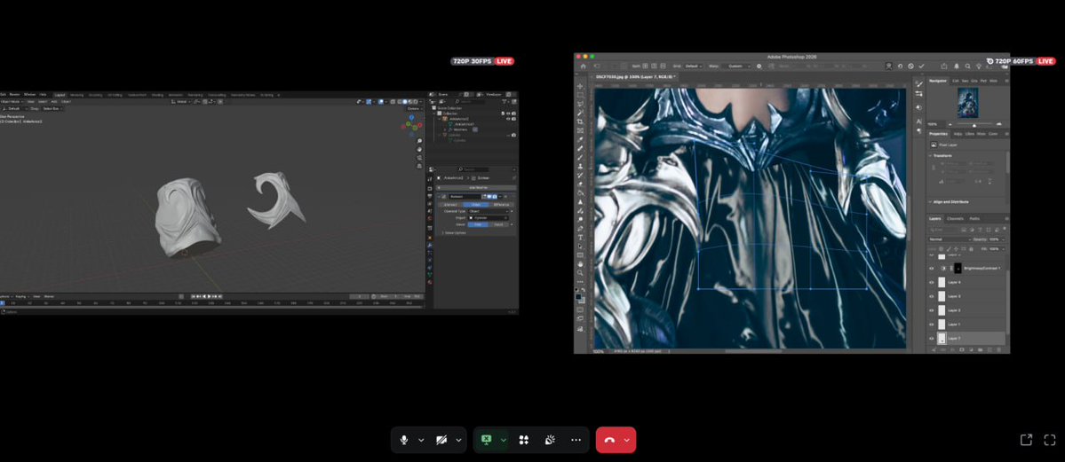The image size is (1065, 462).
Task: Open camera options arrow next to camera
Action: pyautogui.click(x=458, y=440)
